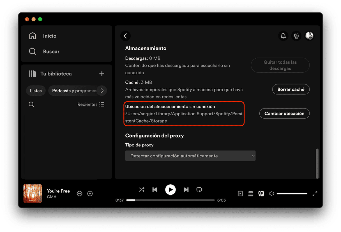Maximize the window with green button
The image size is (341, 232).
pyautogui.click(x=40, y=19)
